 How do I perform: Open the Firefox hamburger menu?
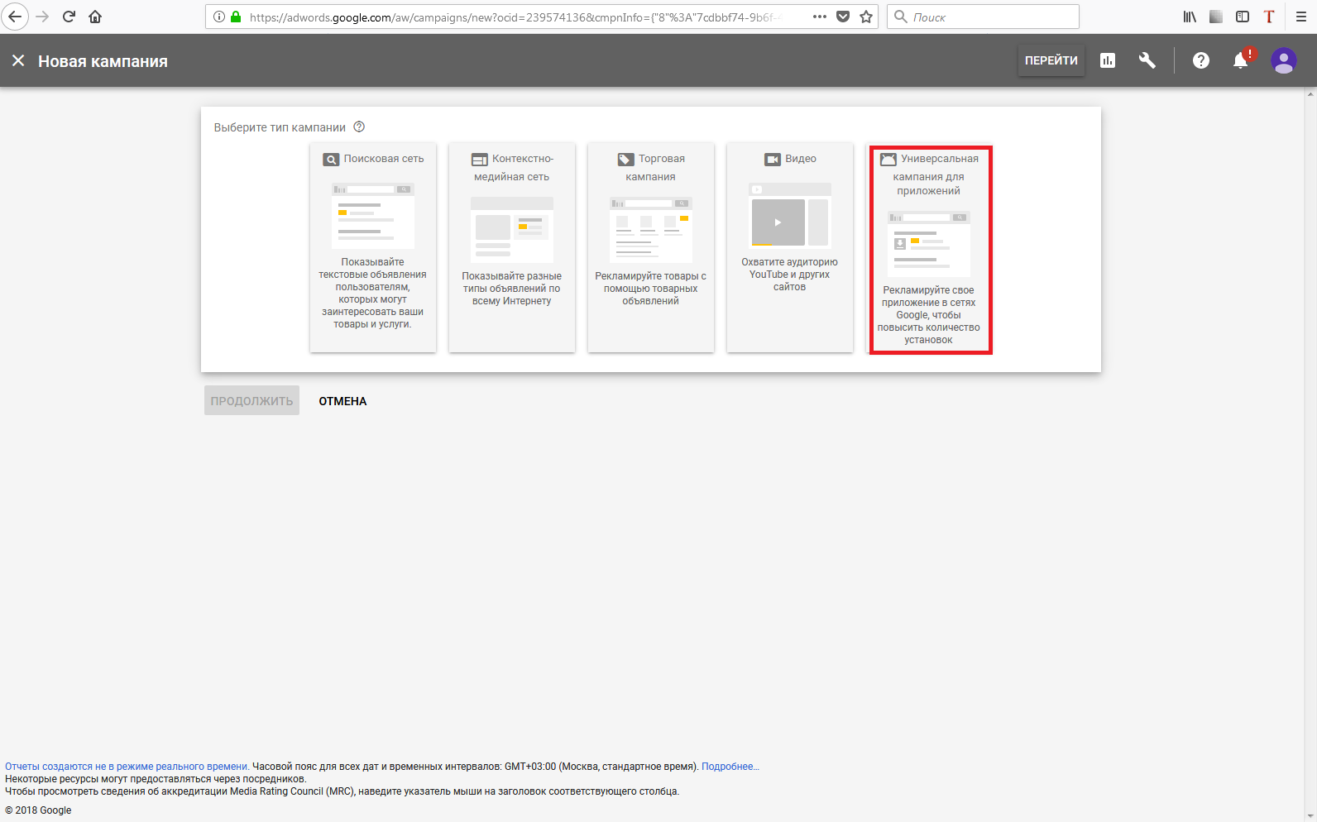point(1301,17)
